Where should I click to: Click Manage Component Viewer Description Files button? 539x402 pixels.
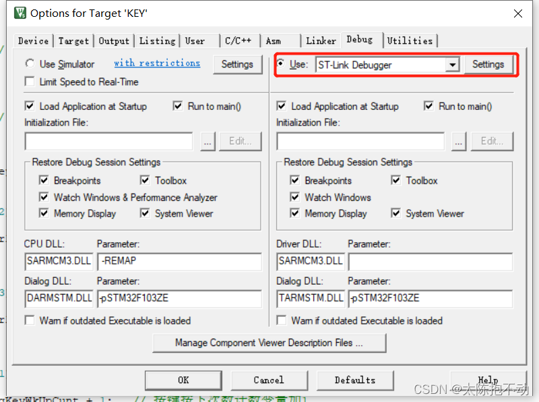tap(269, 343)
